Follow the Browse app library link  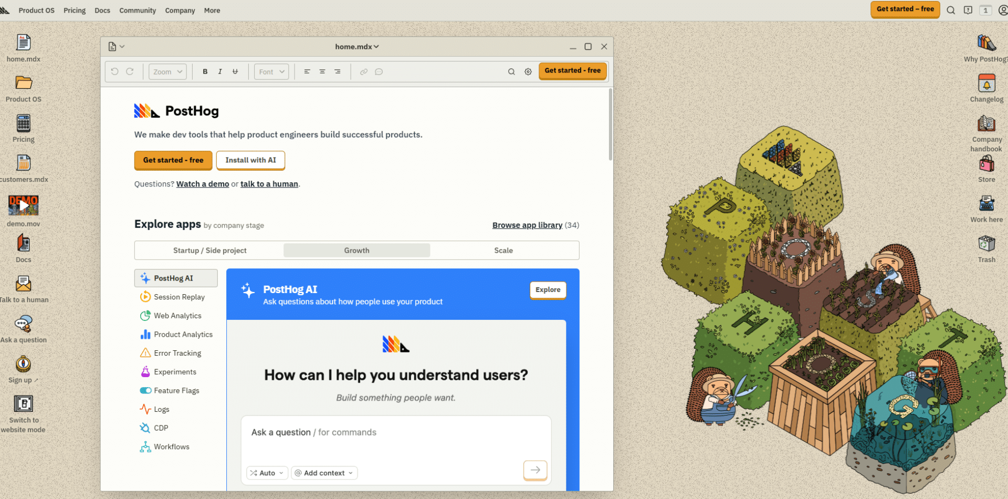click(527, 225)
